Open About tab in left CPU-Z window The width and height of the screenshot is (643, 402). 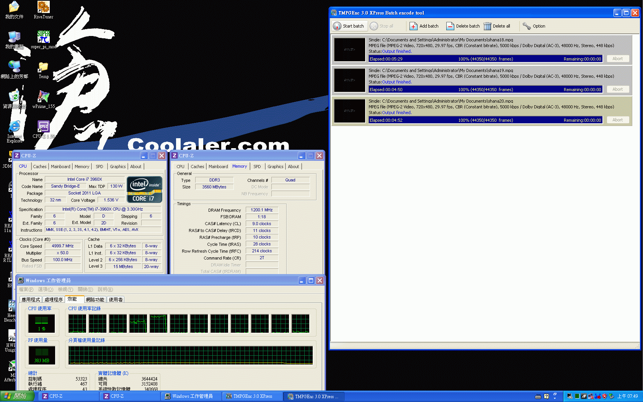point(135,167)
